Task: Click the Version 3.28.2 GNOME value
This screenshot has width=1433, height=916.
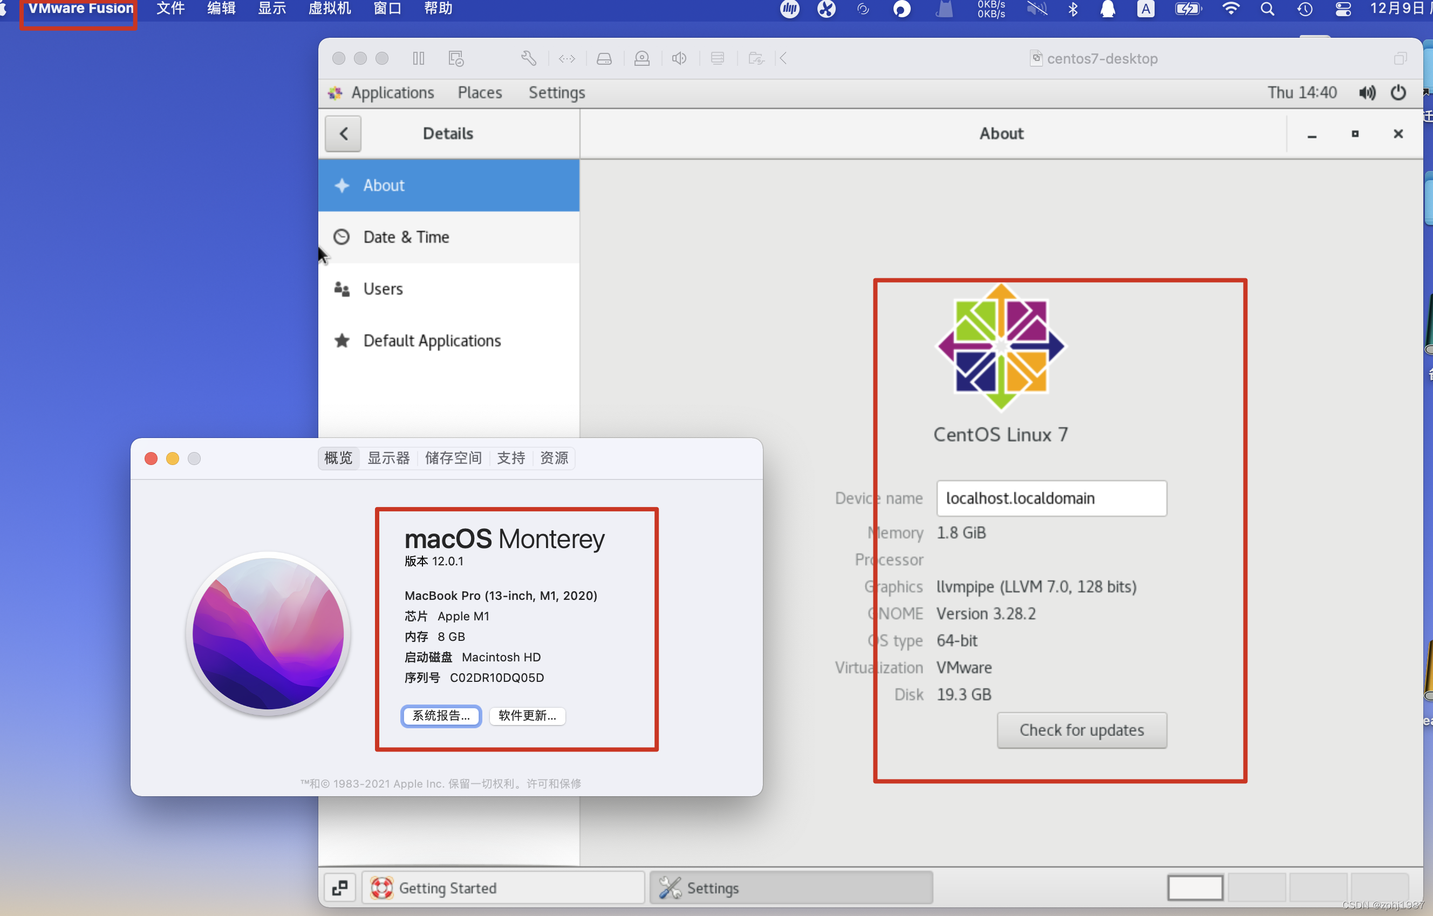Action: [x=986, y=614]
